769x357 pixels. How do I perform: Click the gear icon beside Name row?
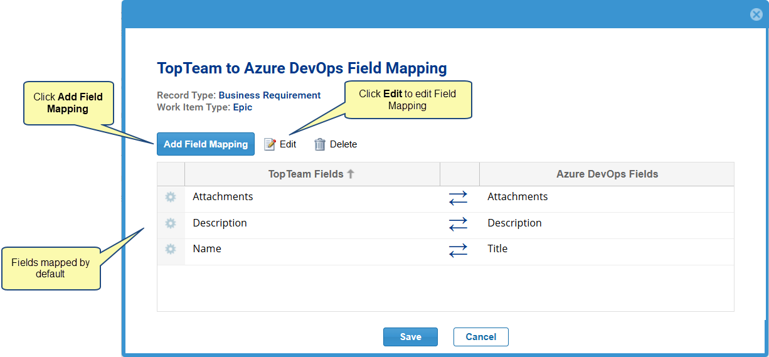[171, 249]
